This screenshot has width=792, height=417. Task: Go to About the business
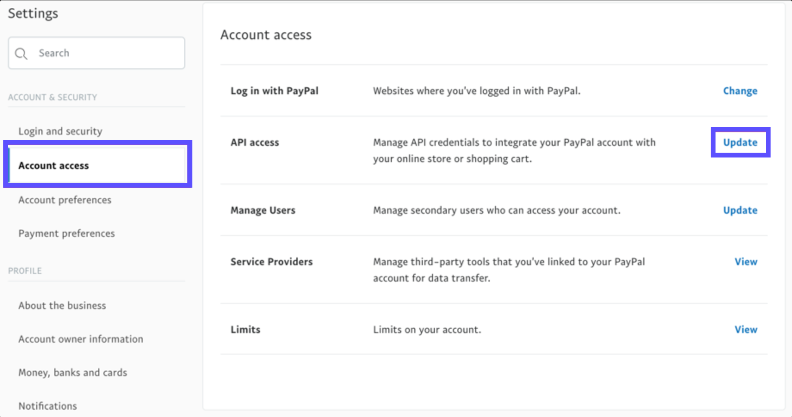point(62,306)
